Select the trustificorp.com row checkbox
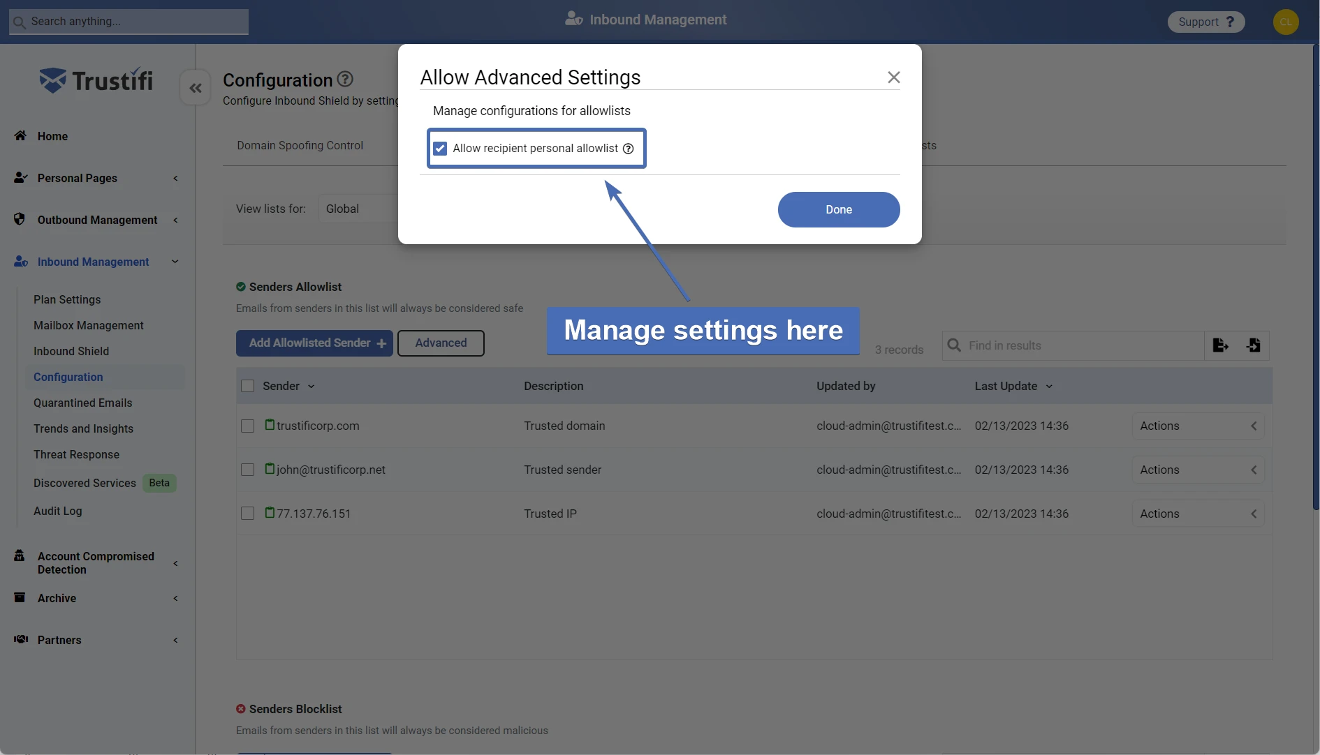The image size is (1320, 755). coord(247,426)
